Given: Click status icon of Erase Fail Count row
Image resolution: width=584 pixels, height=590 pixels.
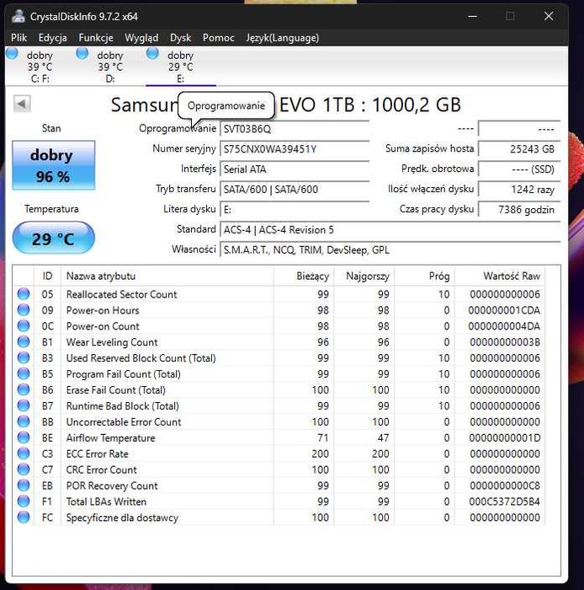Looking at the screenshot, I should 24,389.
